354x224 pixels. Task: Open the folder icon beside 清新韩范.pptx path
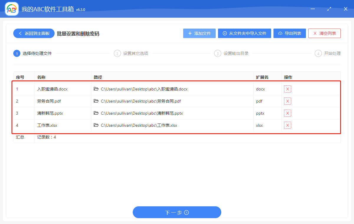[x=96, y=113]
